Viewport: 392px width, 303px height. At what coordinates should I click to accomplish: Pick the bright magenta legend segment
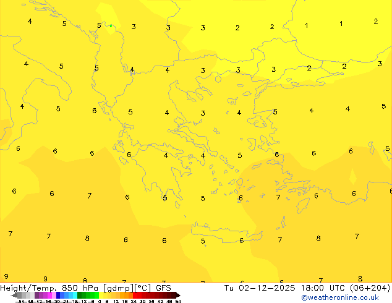pyautogui.click(x=49, y=295)
